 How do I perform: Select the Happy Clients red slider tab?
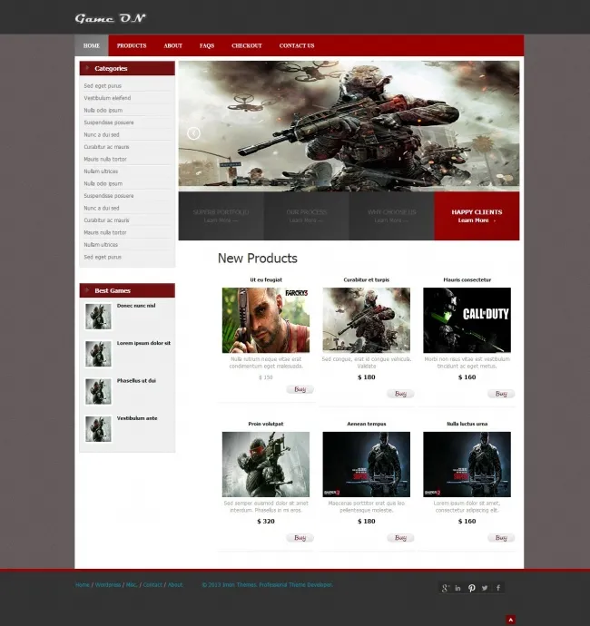pyautogui.click(x=477, y=216)
